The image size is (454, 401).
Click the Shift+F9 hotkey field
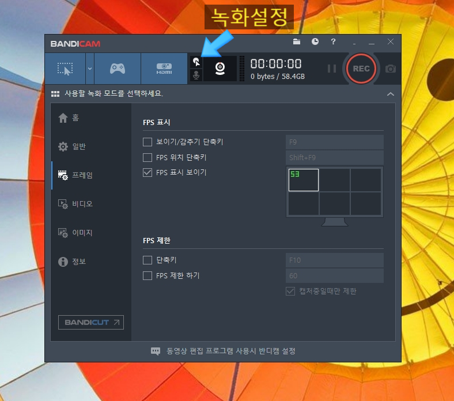[x=335, y=157]
